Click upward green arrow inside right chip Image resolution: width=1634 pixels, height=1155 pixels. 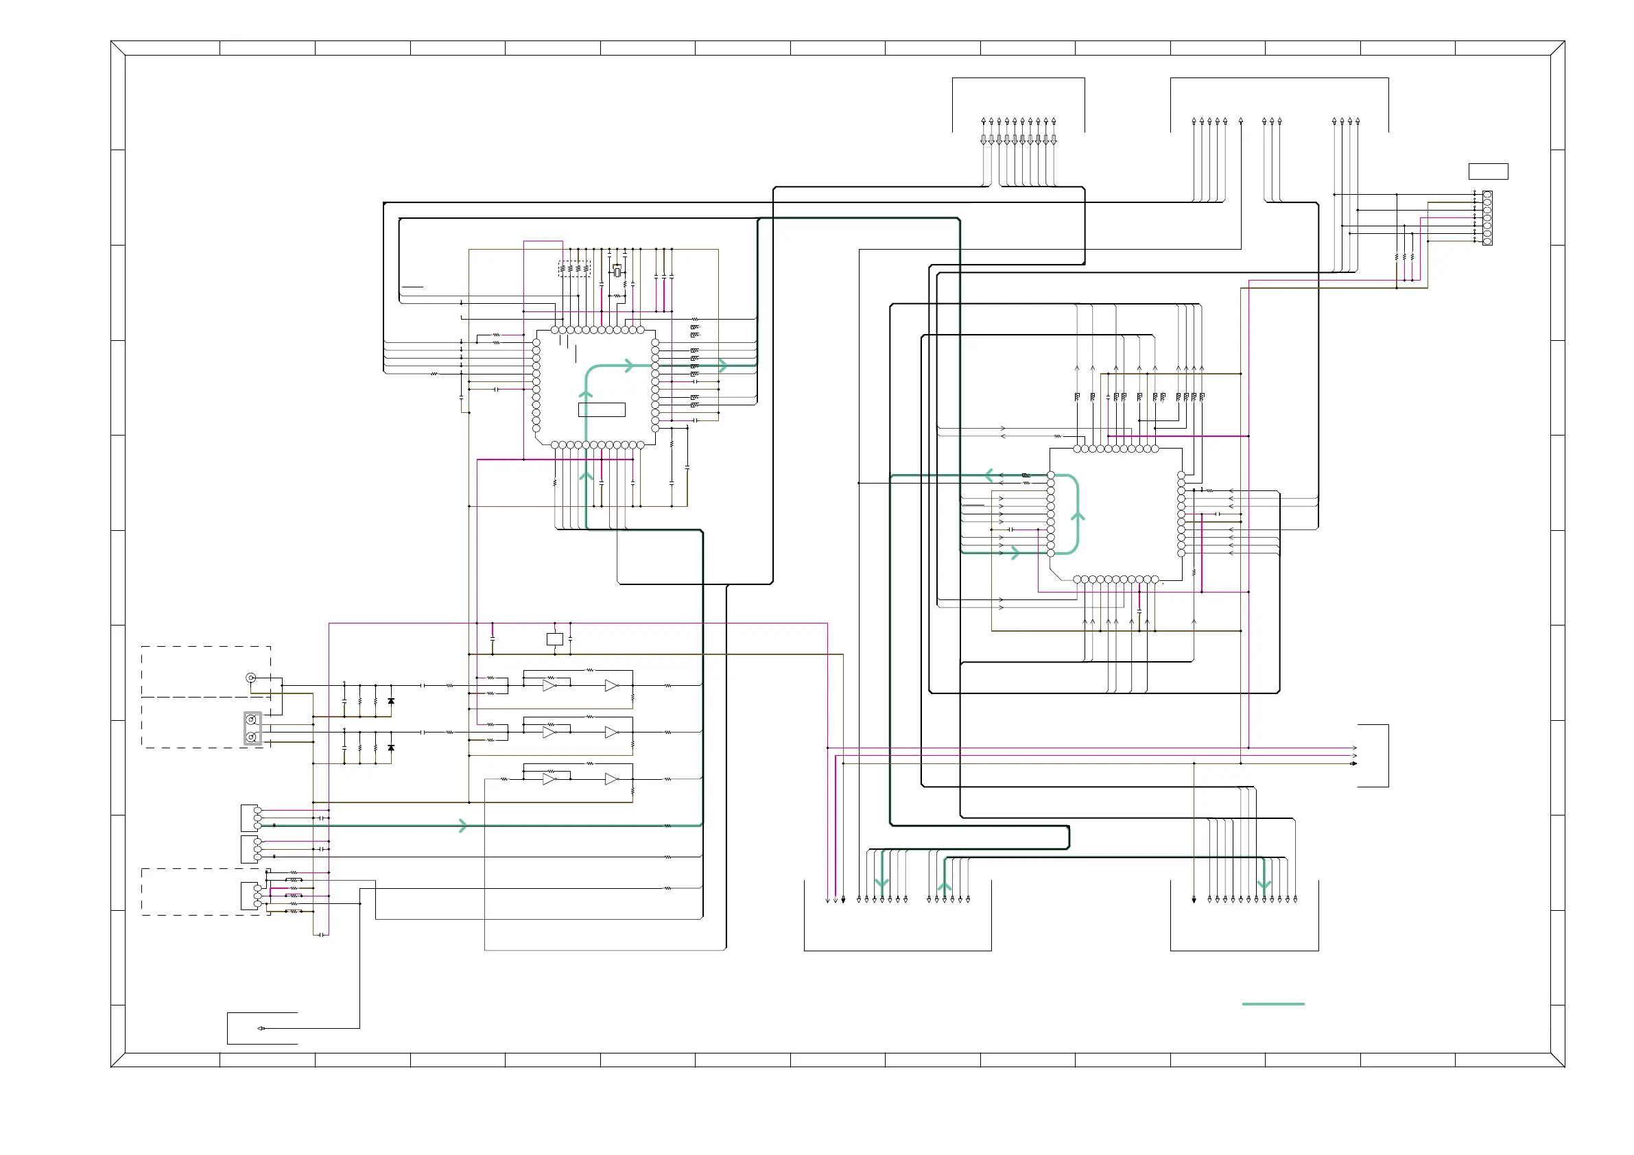(1078, 516)
